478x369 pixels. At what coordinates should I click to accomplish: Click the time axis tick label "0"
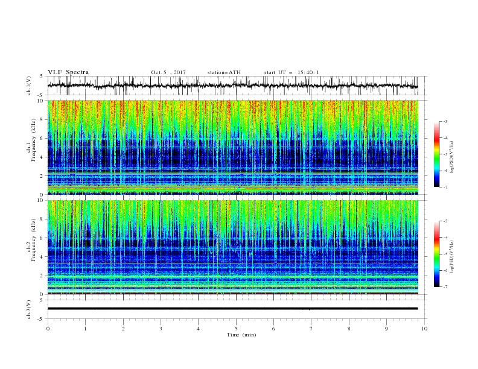[48, 329]
